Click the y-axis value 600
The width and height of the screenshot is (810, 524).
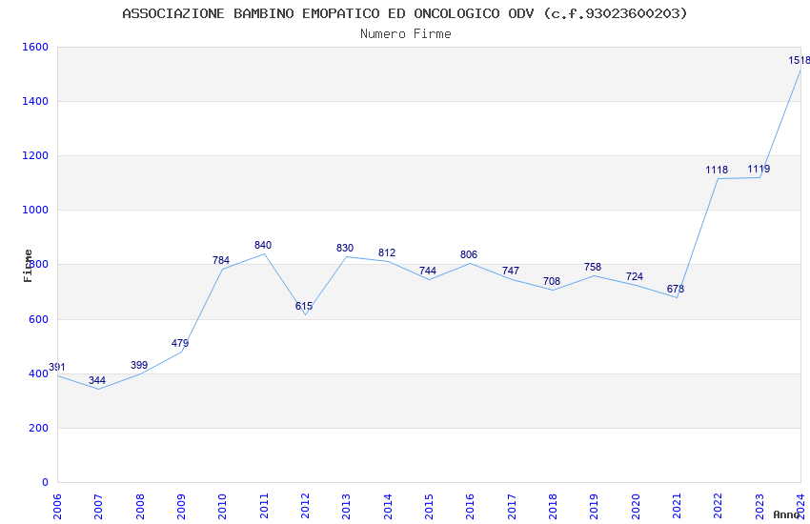click(39, 319)
